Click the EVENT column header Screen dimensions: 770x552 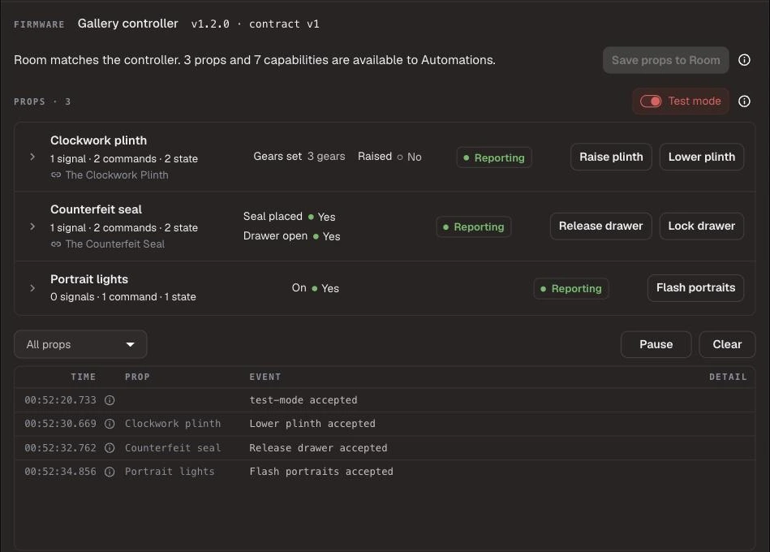(265, 377)
